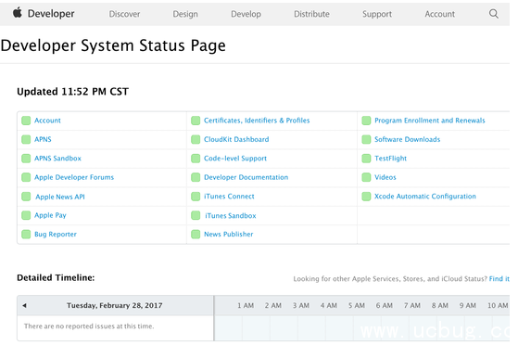Click the green status indicator for Videos
The image size is (518, 345).
(x=366, y=177)
